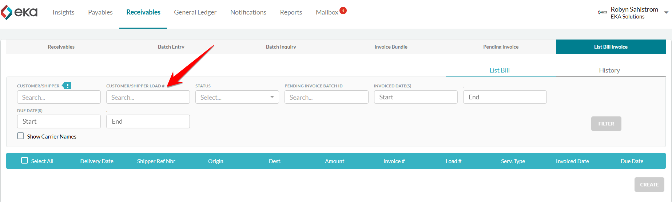This screenshot has width=672, height=202.
Task: Switch to the Batch Inquiry tab
Action: 281,47
